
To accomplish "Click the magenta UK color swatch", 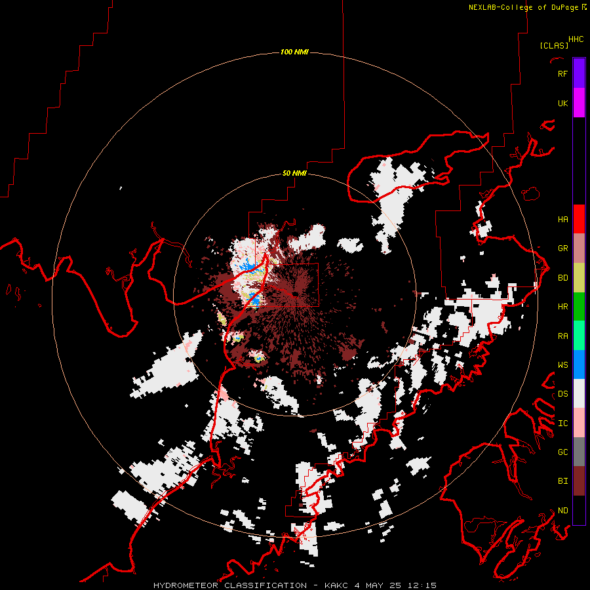I will point(579,103).
